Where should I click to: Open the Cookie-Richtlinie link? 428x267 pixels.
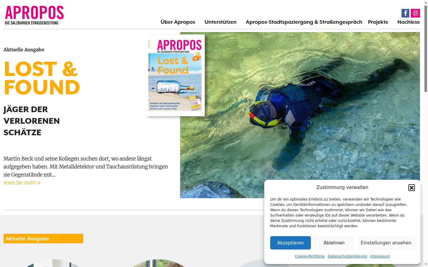(310, 256)
